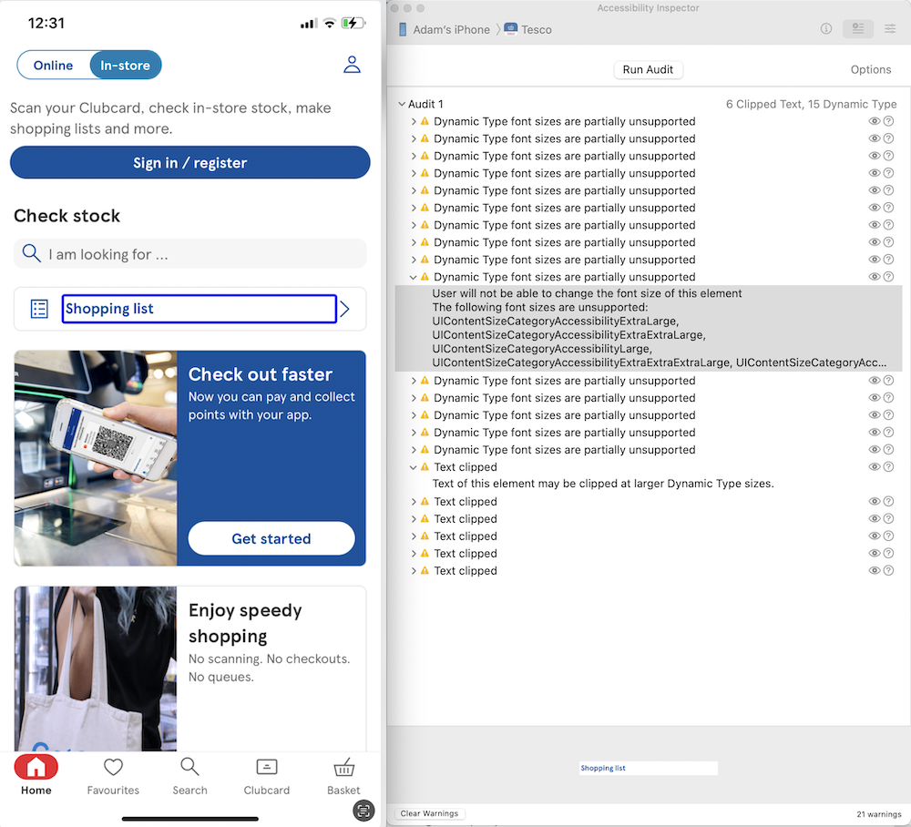The width and height of the screenshot is (911, 827).
Task: Click the eye icon on first Dynamic Type warning
Action: [x=875, y=120]
